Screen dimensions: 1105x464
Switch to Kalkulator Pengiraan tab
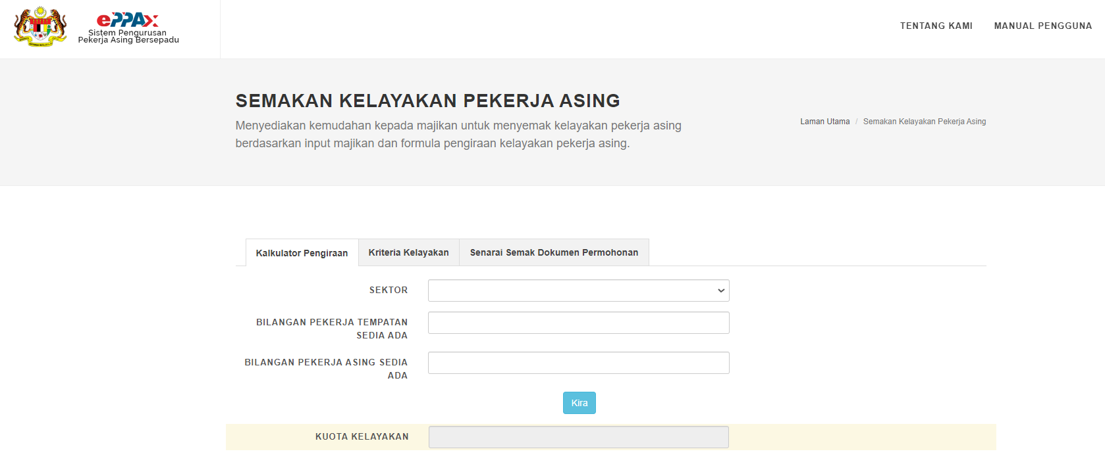point(302,253)
